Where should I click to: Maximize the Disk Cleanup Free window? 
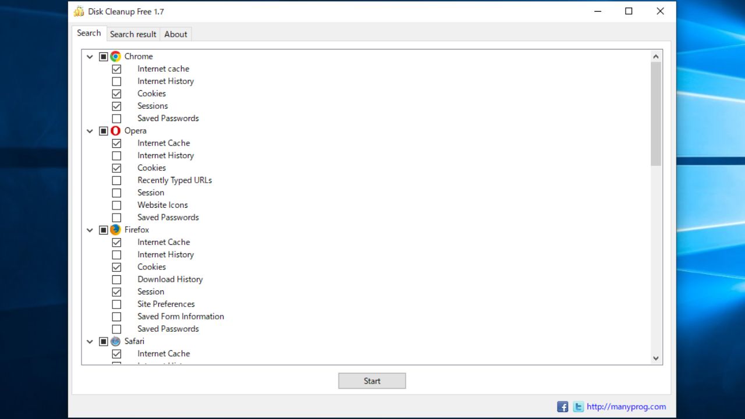pos(629,11)
